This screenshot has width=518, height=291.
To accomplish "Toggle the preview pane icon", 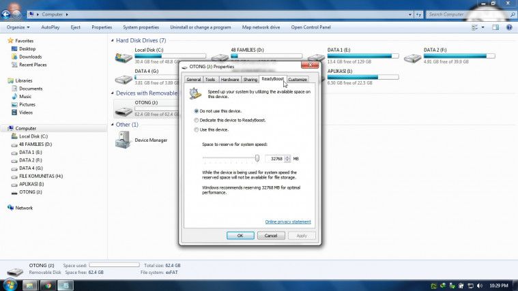I will click(495, 27).
